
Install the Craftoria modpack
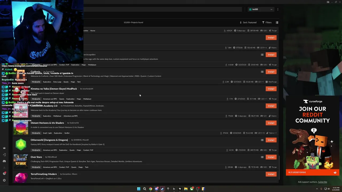pos(271,72)
